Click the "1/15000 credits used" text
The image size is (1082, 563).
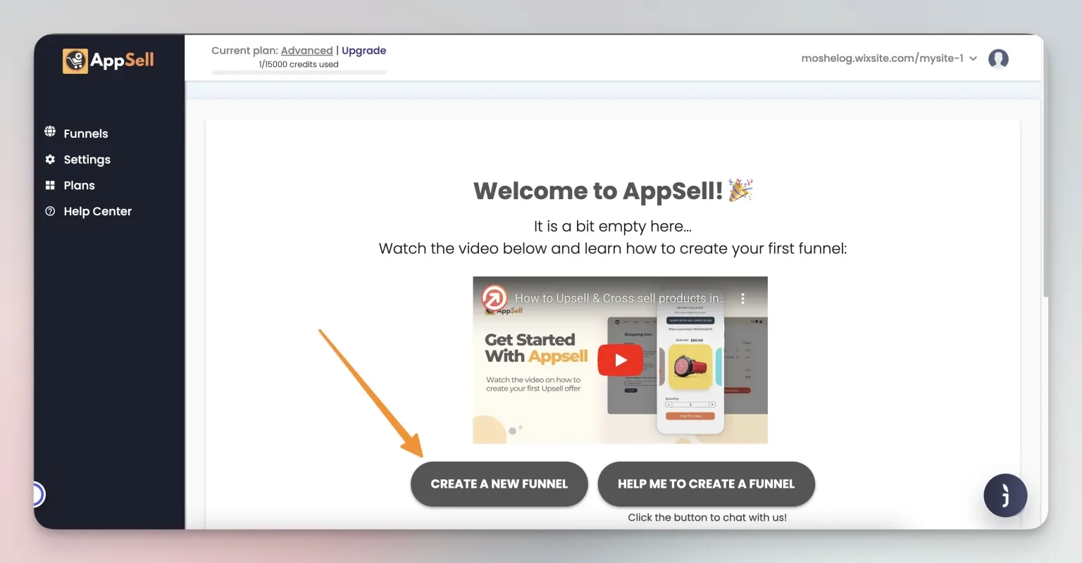299,64
